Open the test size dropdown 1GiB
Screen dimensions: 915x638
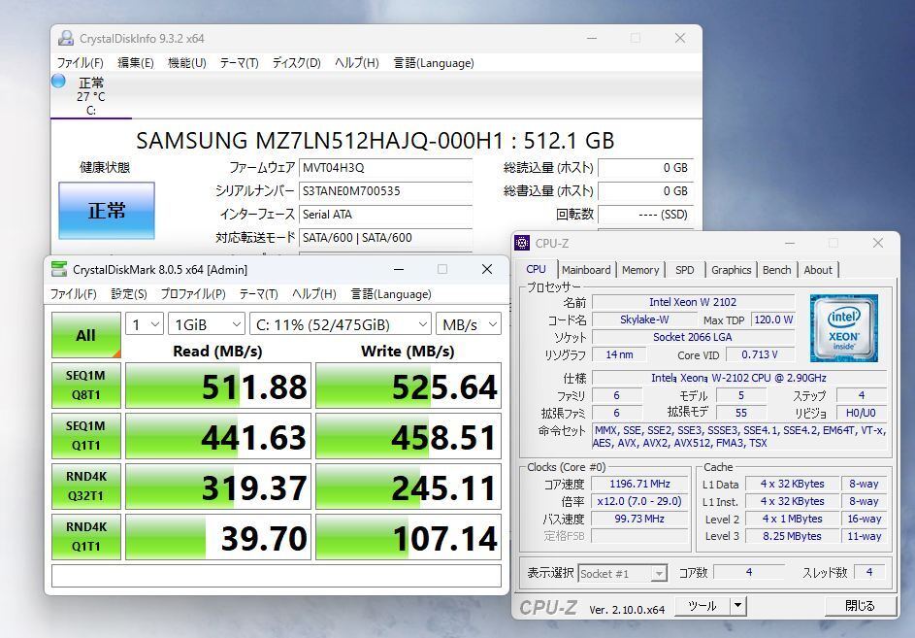pyautogui.click(x=207, y=324)
